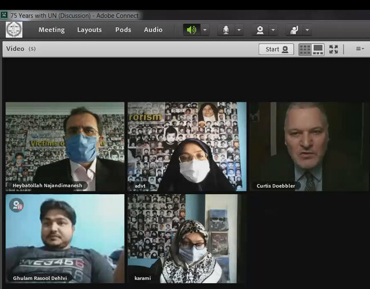Expand the raise hand status dropdown arrow
This screenshot has width=370, height=289.
[x=307, y=30]
